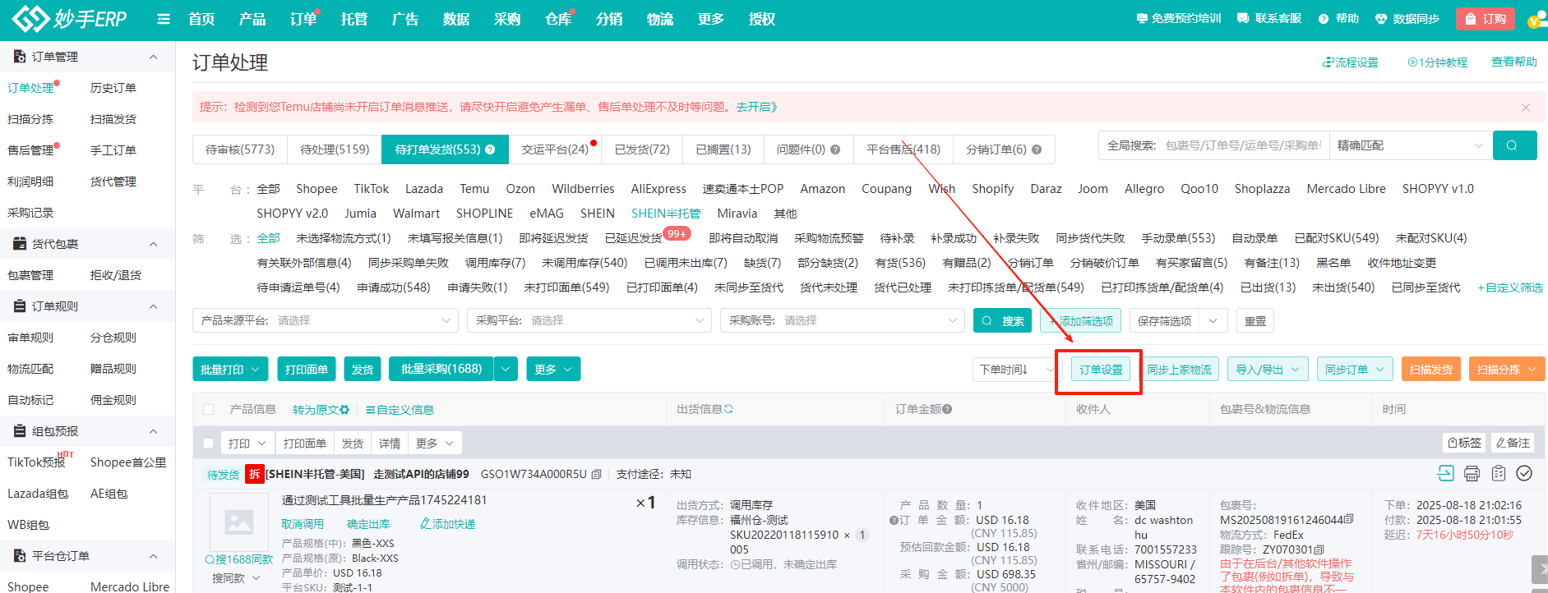
Task: Click the 重置 button
Action: point(1255,320)
